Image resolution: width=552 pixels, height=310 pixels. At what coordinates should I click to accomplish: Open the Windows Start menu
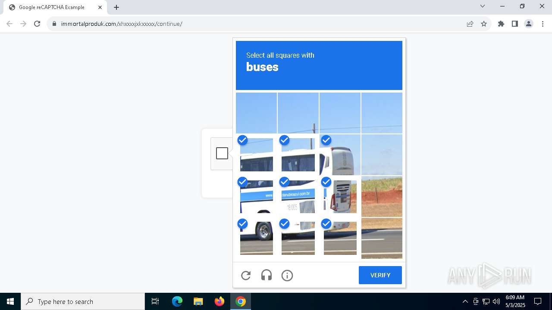point(10,301)
